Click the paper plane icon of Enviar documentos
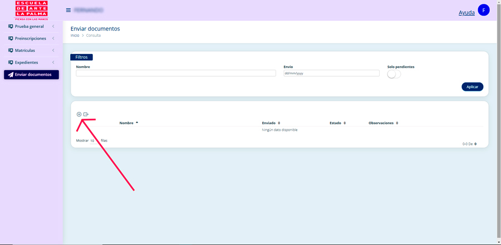Image resolution: width=501 pixels, height=245 pixels. point(11,75)
